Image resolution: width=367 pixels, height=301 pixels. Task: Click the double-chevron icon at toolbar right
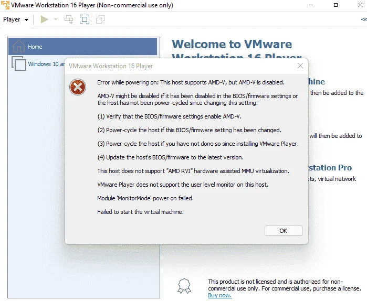click(x=364, y=19)
